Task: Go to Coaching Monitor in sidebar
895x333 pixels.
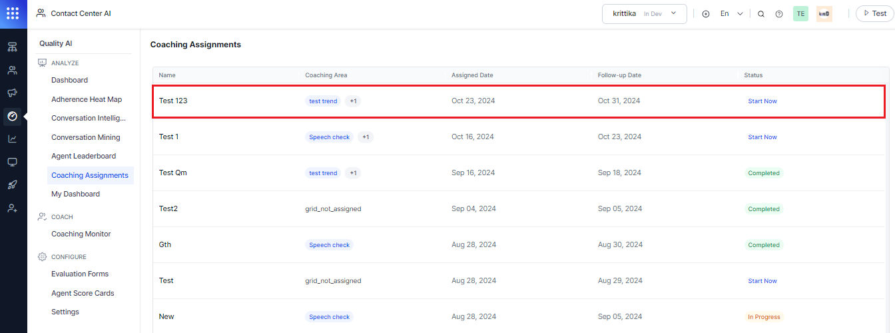Action: pos(81,234)
